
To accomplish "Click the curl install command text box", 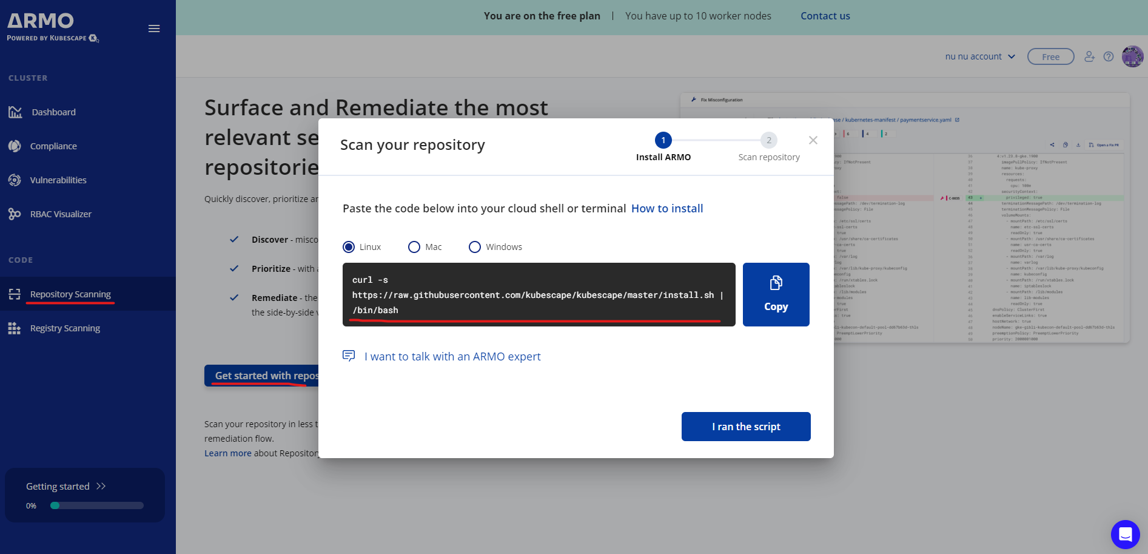I will pos(539,294).
